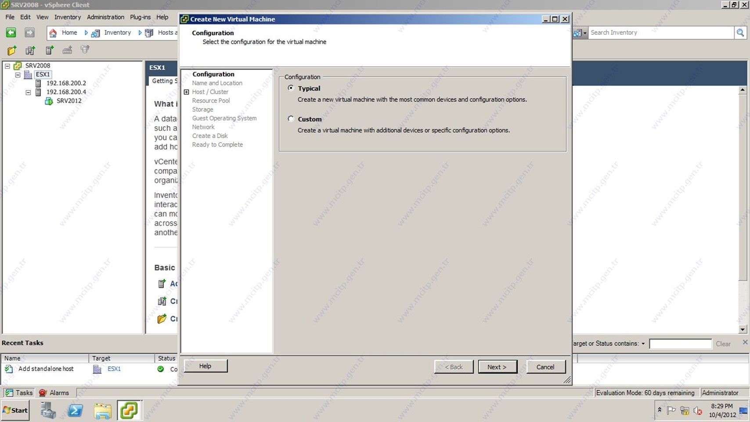Click the clock in system tray
Viewport: 750px width, 422px height.
[722, 411]
